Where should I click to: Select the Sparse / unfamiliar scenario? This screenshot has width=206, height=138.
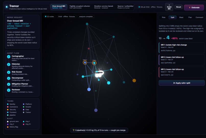[125, 7]
